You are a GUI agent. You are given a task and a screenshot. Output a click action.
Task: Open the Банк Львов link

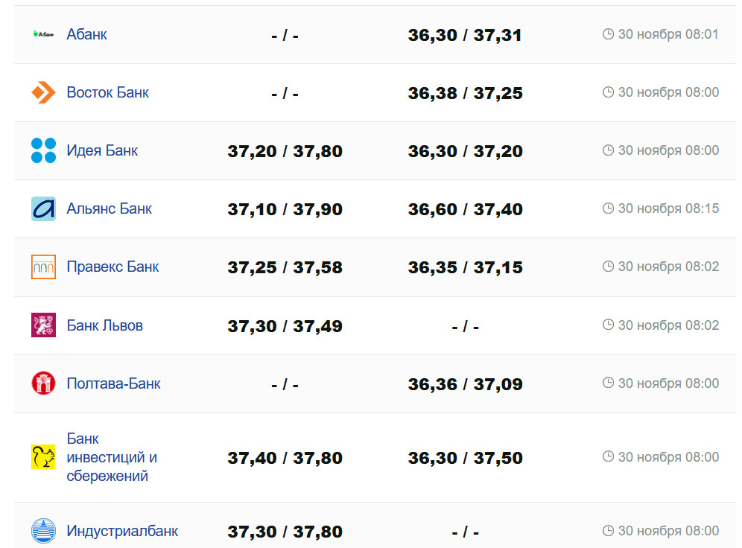[x=104, y=325]
